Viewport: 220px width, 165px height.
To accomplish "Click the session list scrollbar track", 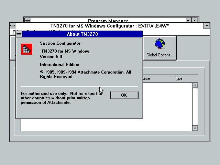I will point(195,107).
